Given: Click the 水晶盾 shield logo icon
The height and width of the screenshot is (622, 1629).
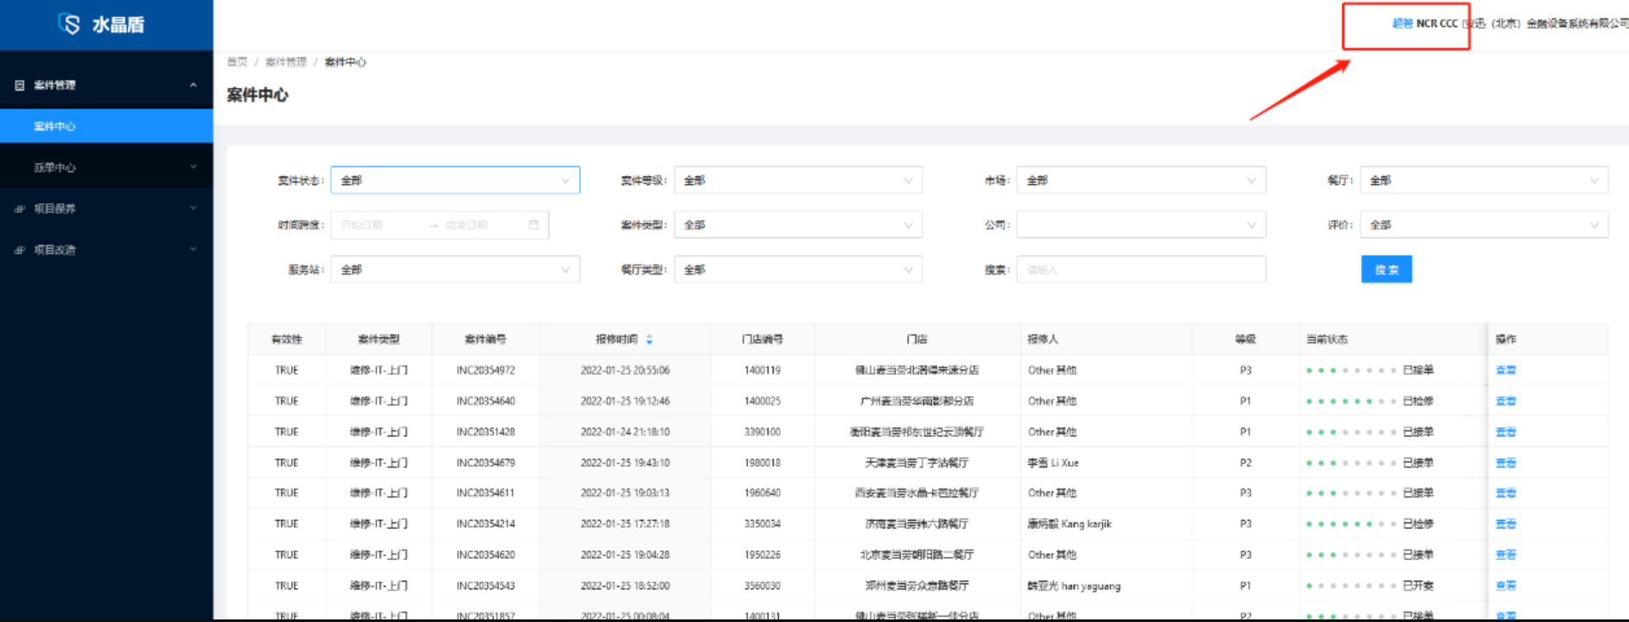Looking at the screenshot, I should click(x=69, y=24).
